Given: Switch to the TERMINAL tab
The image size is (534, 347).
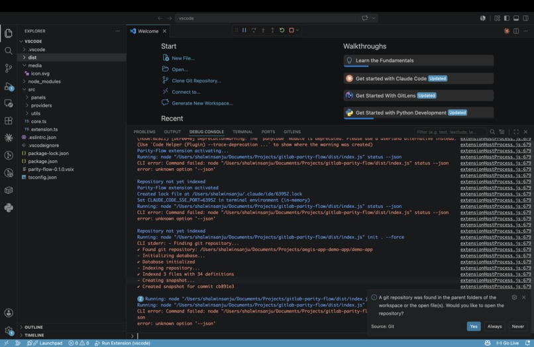Looking at the screenshot, I should [242, 132].
